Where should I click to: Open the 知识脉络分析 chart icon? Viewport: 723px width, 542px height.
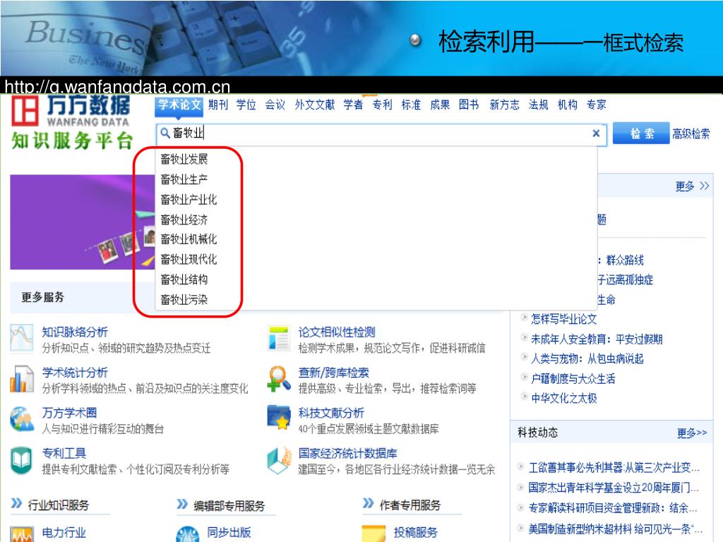tap(22, 338)
